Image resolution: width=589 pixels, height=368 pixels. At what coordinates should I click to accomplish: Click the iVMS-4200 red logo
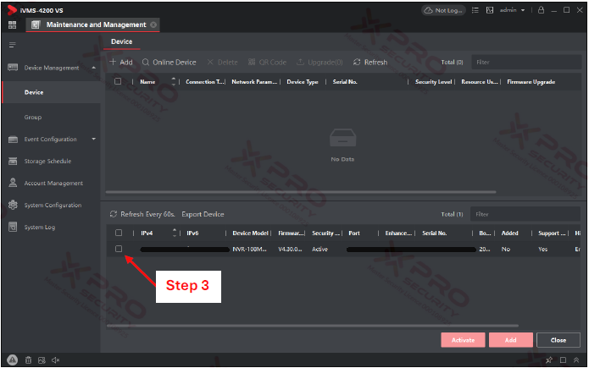(12, 10)
